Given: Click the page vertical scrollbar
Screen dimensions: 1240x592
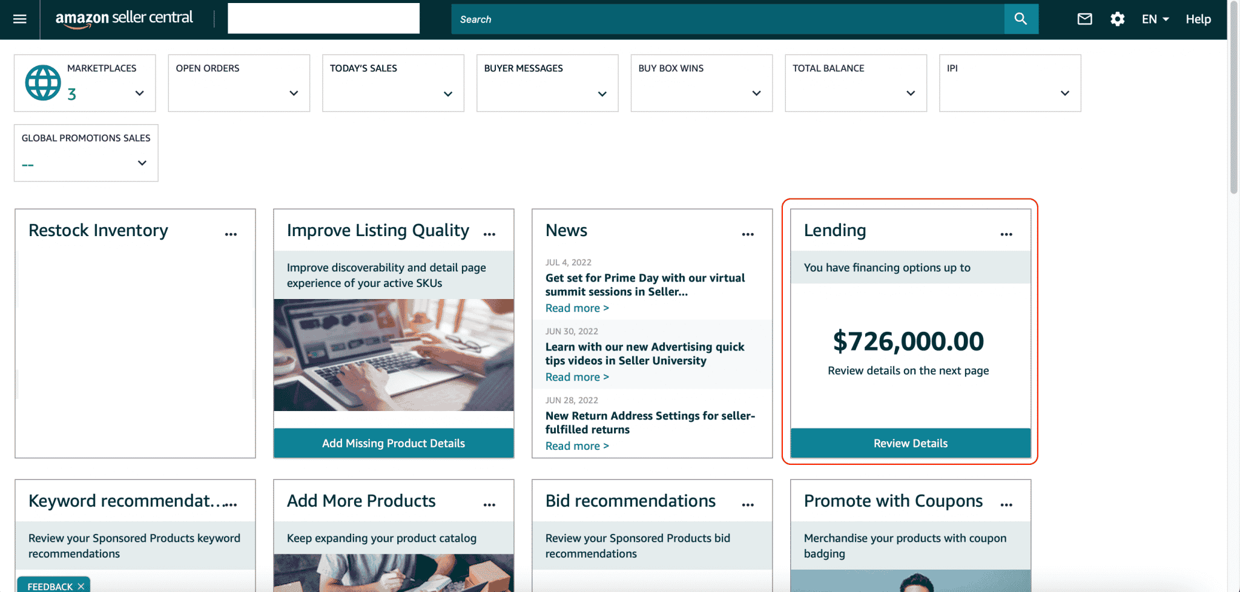Looking at the screenshot, I should 1234,97.
